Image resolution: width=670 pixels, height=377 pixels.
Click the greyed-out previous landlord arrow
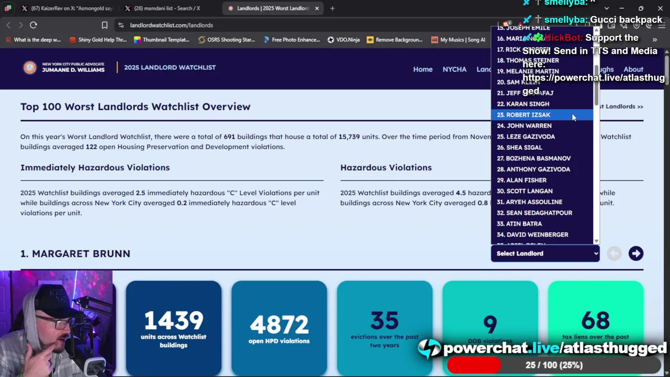[x=615, y=253]
